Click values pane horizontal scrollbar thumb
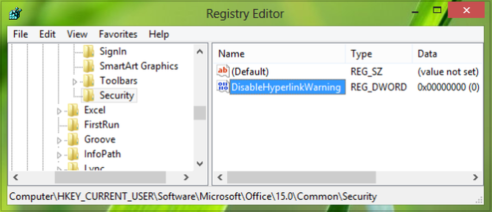This screenshot has height=212, width=492. (301, 177)
